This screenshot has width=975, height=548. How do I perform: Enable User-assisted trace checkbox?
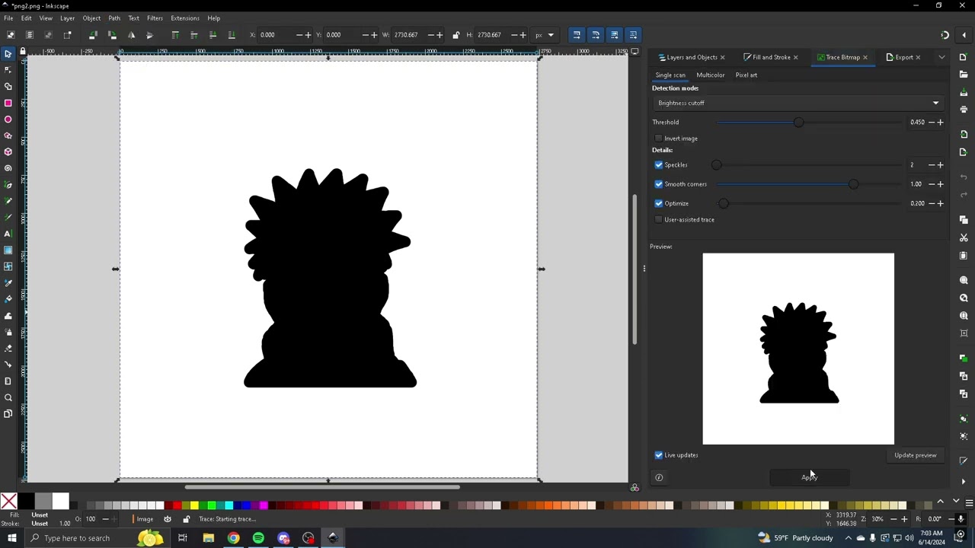tap(659, 220)
